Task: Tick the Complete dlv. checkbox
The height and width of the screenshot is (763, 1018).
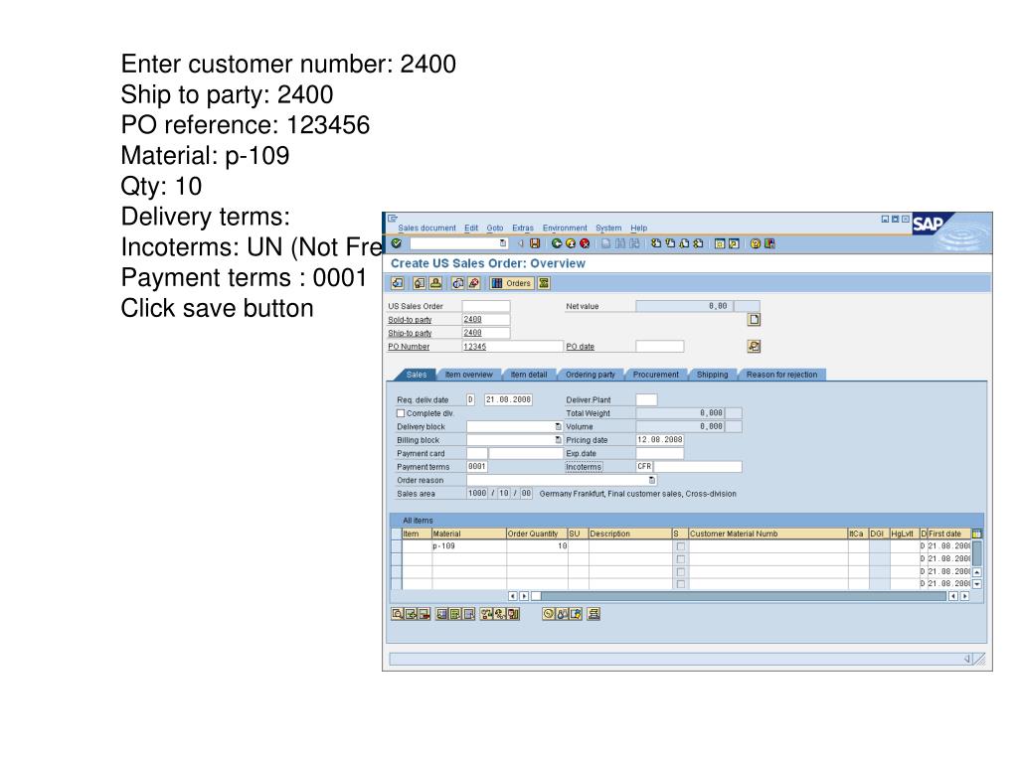Action: tap(401, 413)
